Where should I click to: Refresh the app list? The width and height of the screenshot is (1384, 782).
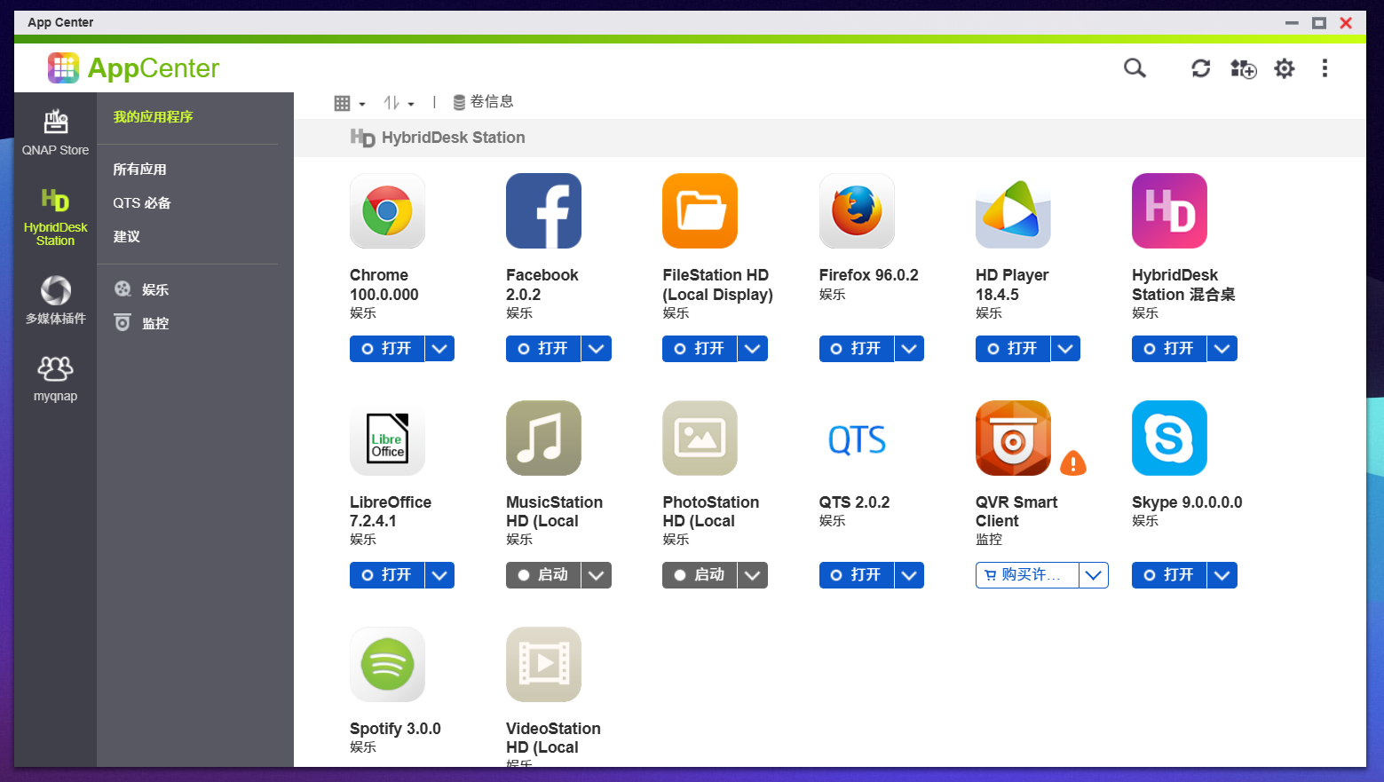coord(1200,68)
